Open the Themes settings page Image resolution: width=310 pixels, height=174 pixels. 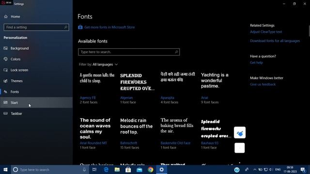36,81
